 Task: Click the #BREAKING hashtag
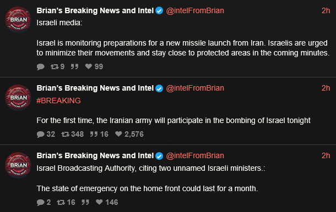58,101
